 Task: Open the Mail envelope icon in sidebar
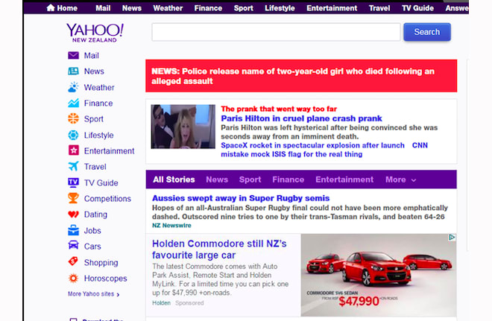click(x=73, y=55)
